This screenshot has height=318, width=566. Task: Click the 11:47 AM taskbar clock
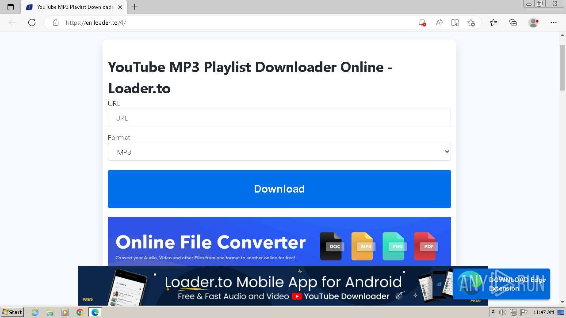click(543, 312)
